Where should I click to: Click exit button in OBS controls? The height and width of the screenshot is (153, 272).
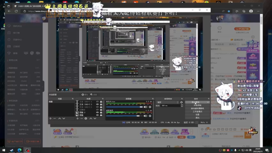pos(198,118)
